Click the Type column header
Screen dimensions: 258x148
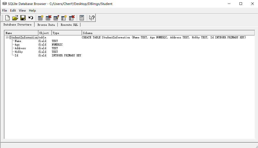coord(67,33)
